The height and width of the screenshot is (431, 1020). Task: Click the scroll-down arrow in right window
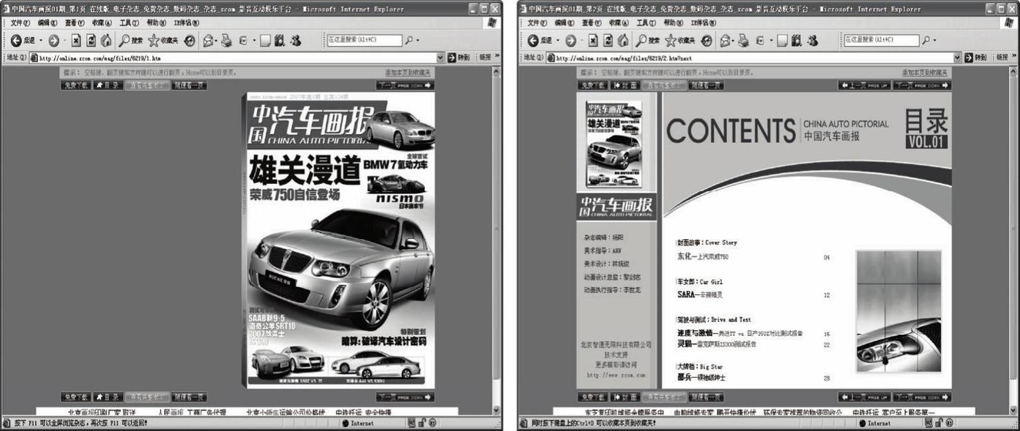click(1013, 410)
